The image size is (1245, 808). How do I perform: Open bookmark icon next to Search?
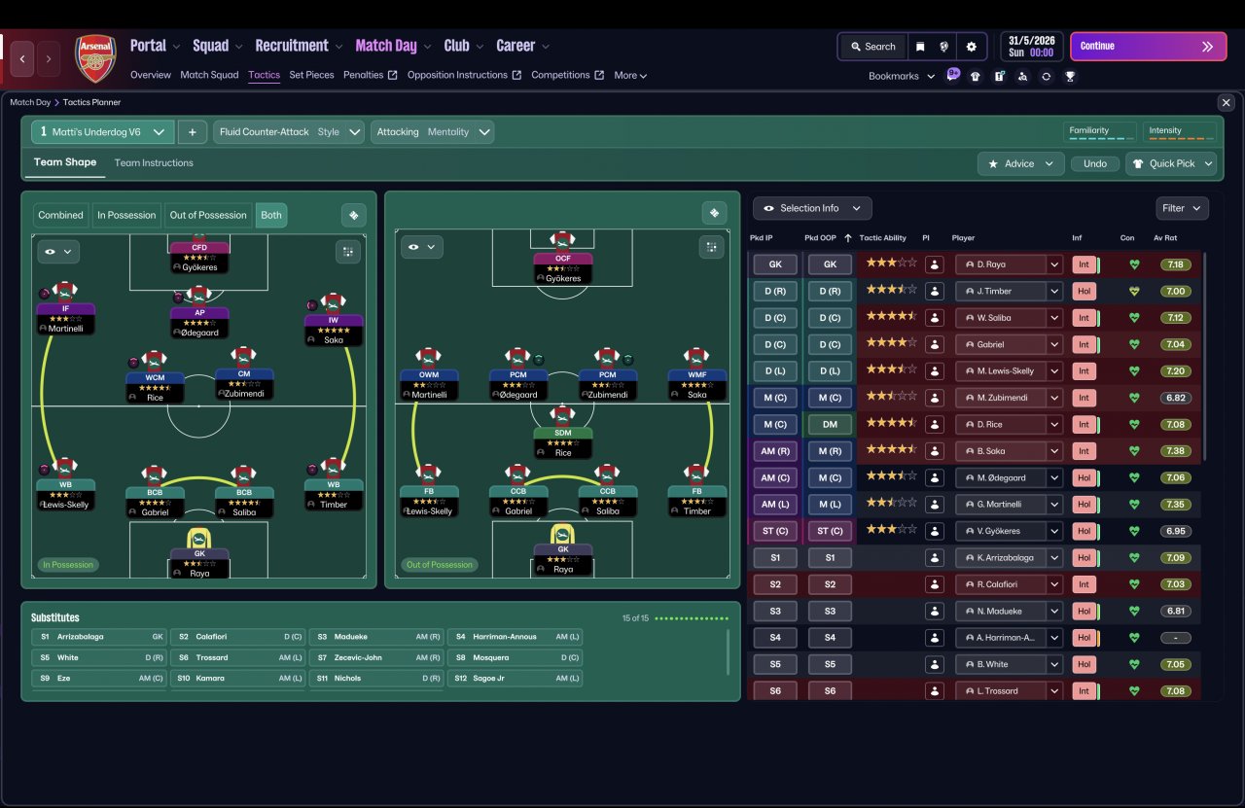tap(920, 46)
